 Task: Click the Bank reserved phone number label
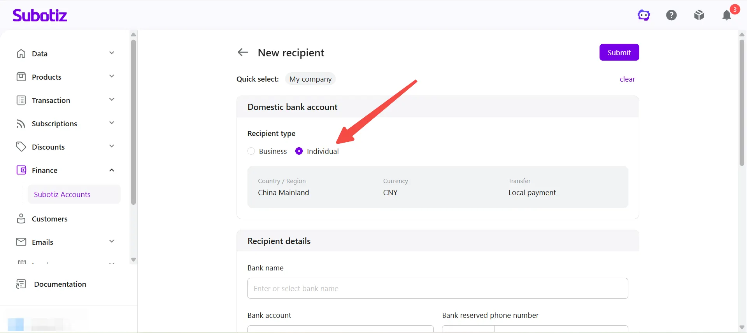490,315
